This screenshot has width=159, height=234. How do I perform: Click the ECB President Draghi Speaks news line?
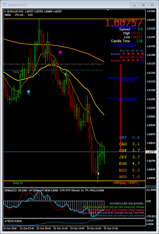click(114, 210)
